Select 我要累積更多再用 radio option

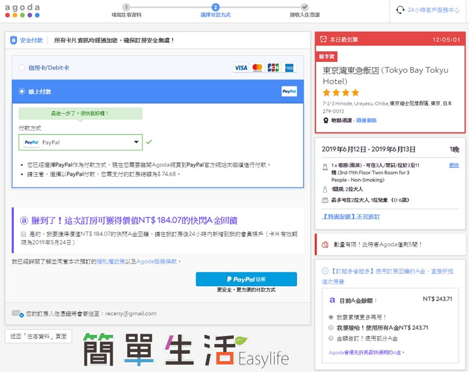(x=331, y=317)
